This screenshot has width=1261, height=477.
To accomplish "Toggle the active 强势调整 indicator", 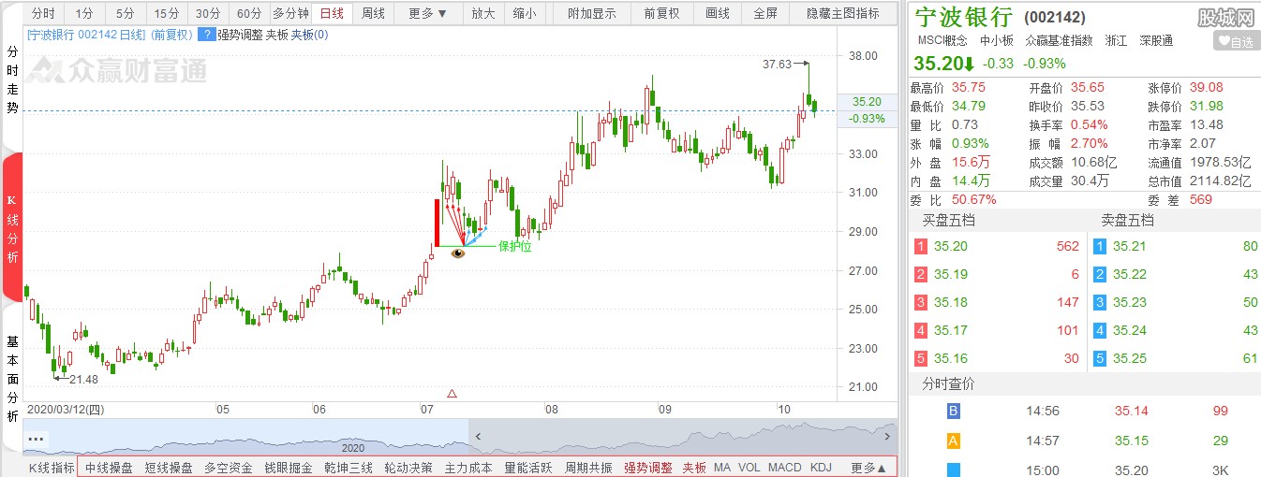I will [x=648, y=468].
